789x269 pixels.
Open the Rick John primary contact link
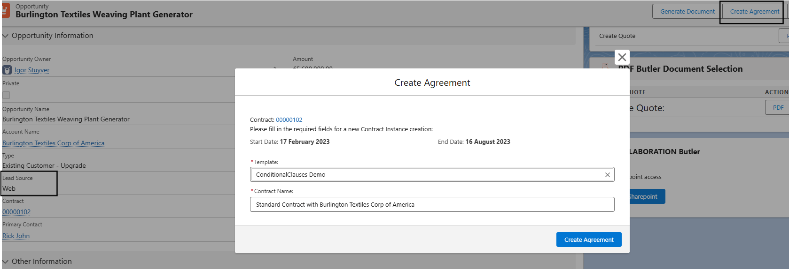point(16,236)
